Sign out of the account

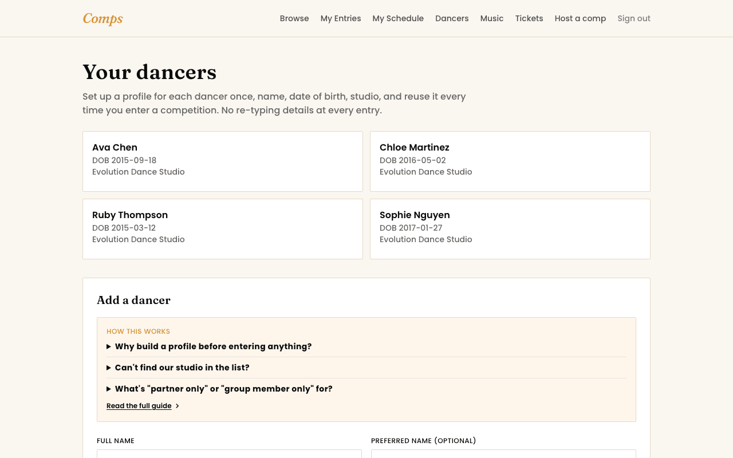[634, 18]
